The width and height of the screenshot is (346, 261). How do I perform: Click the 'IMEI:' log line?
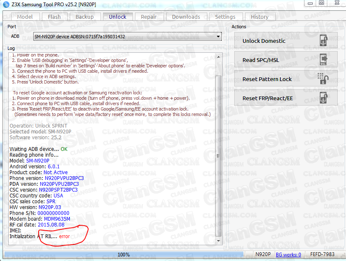[15, 231]
